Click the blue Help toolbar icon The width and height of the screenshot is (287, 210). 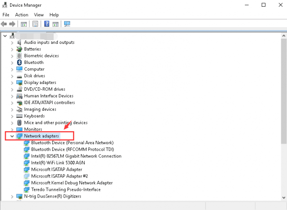pyautogui.click(x=47, y=24)
